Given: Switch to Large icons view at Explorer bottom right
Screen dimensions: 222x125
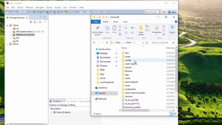Looking at the screenshot, I should 175,114.
